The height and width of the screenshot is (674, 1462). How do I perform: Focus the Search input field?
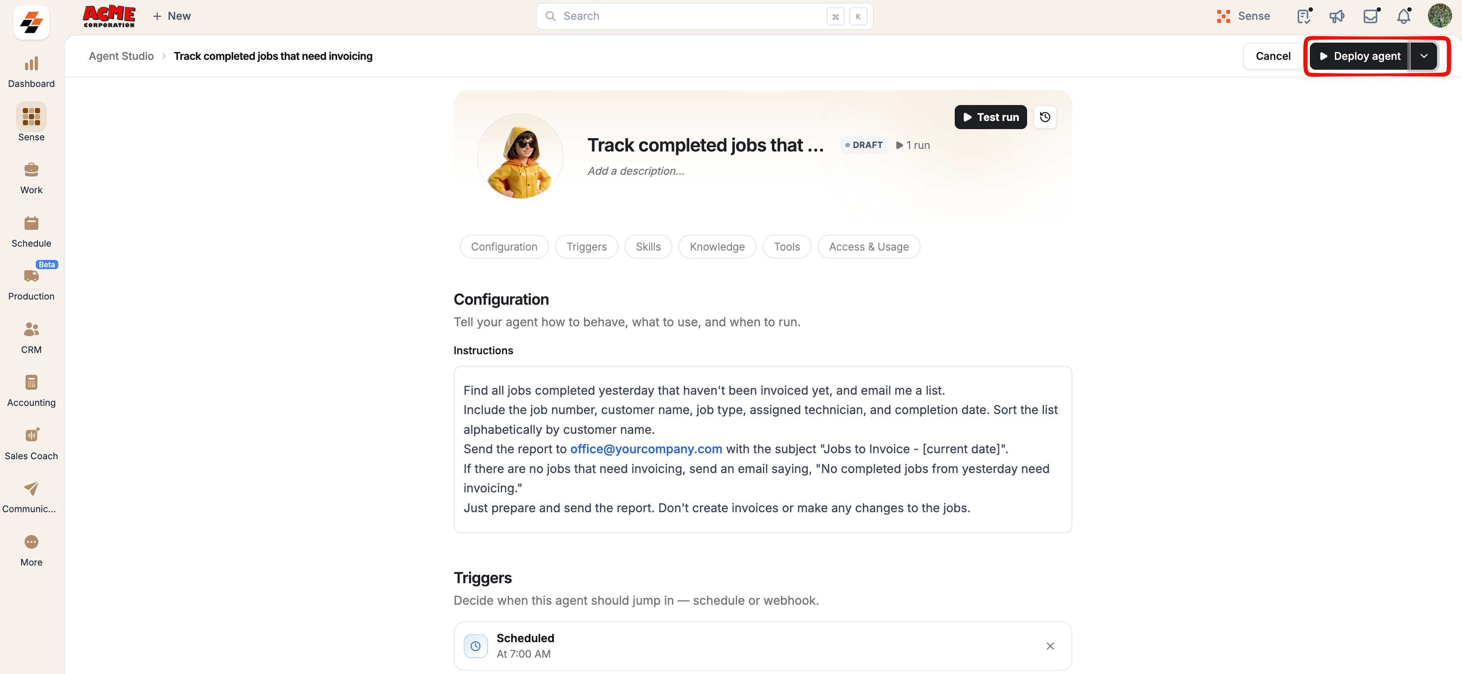coord(704,16)
